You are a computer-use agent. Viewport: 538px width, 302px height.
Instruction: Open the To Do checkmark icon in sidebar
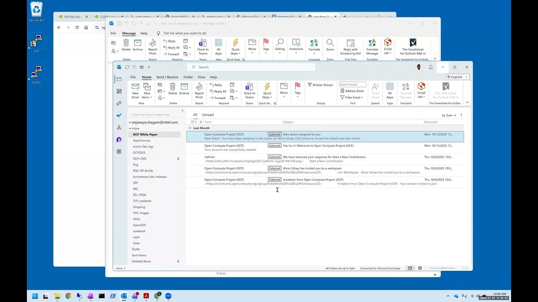tap(119, 115)
